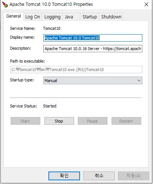This screenshot has width=153, height=184.
Task: Confirm with the 확인 button
Action: click(64, 176)
